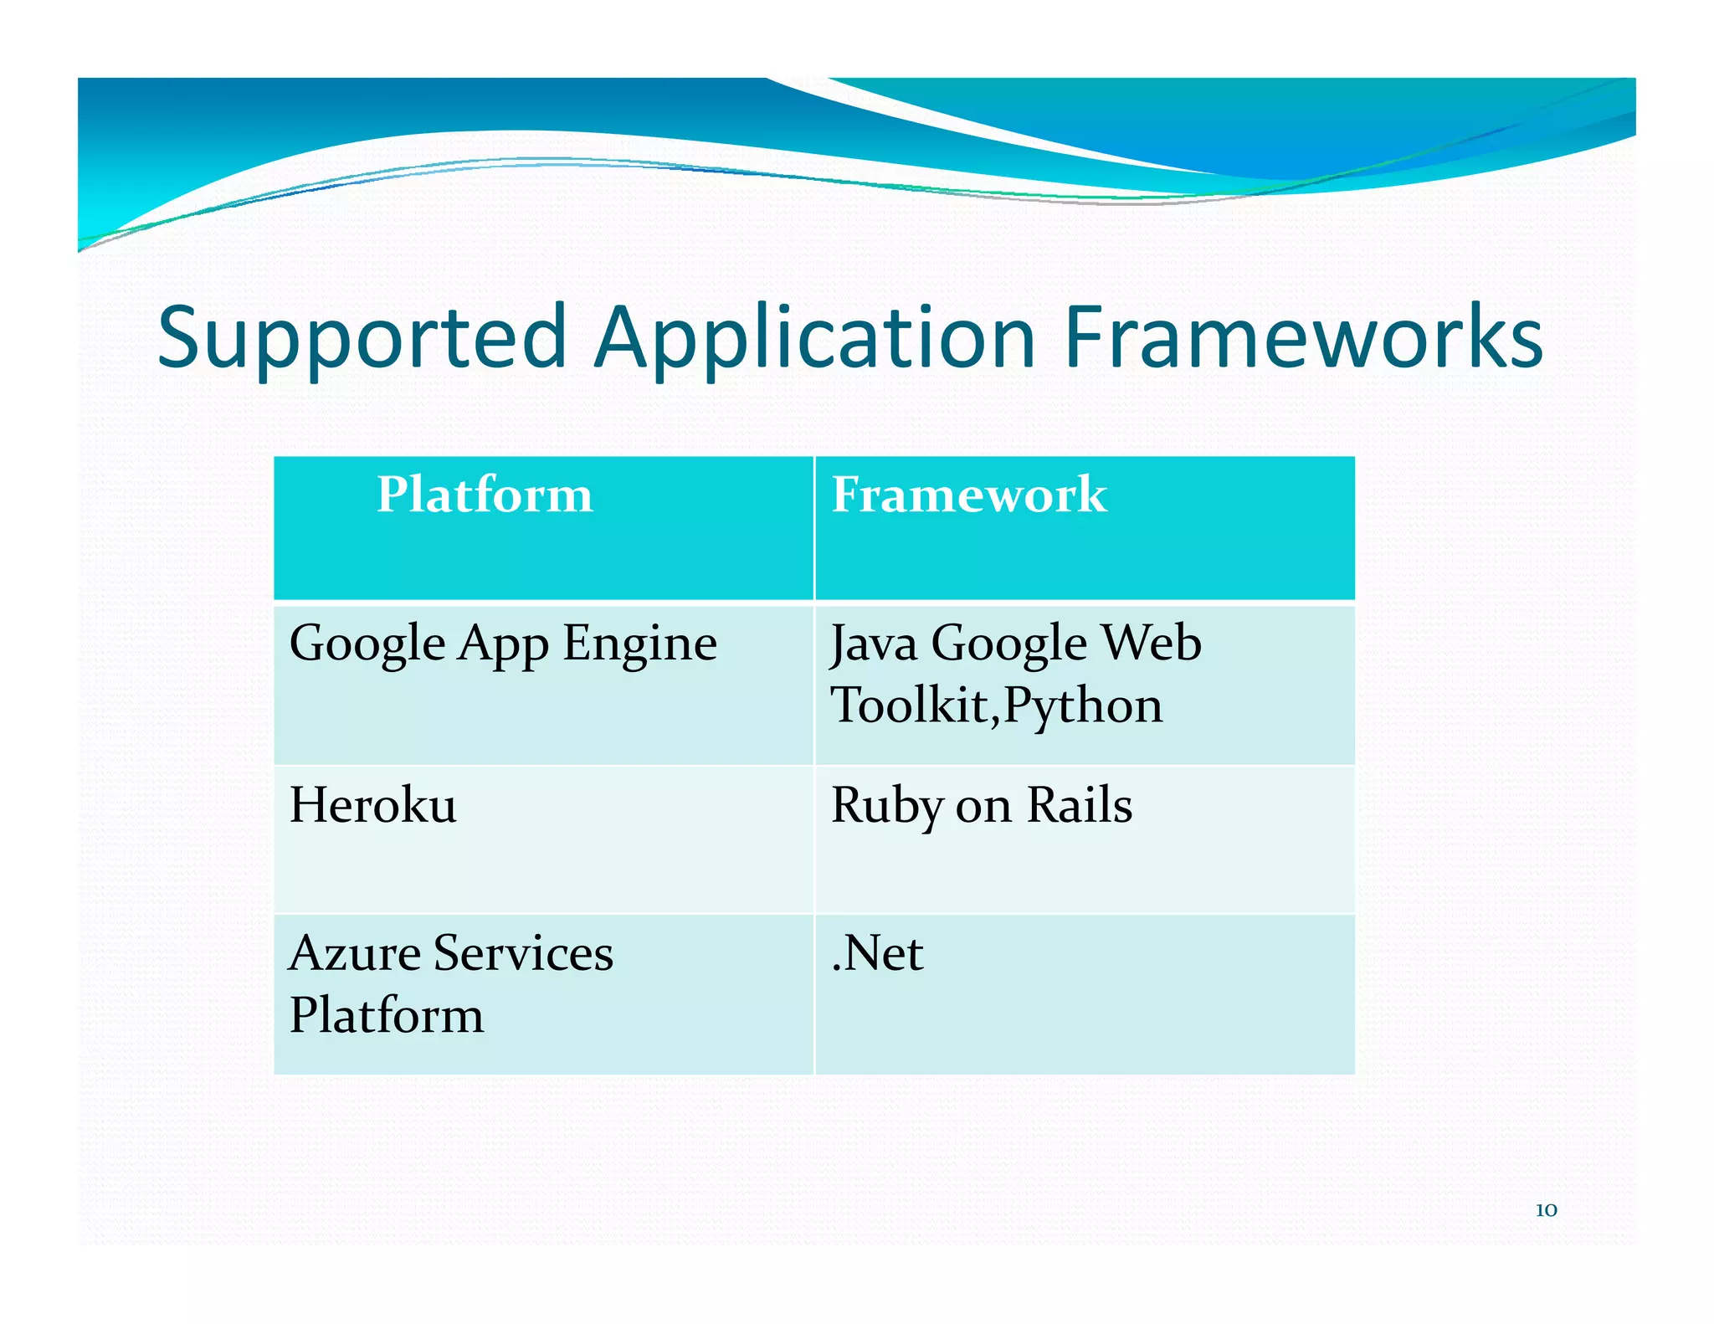1714x1324 pixels.
Task: Click the 'Google App Engine' table cell
Action: tap(503, 644)
